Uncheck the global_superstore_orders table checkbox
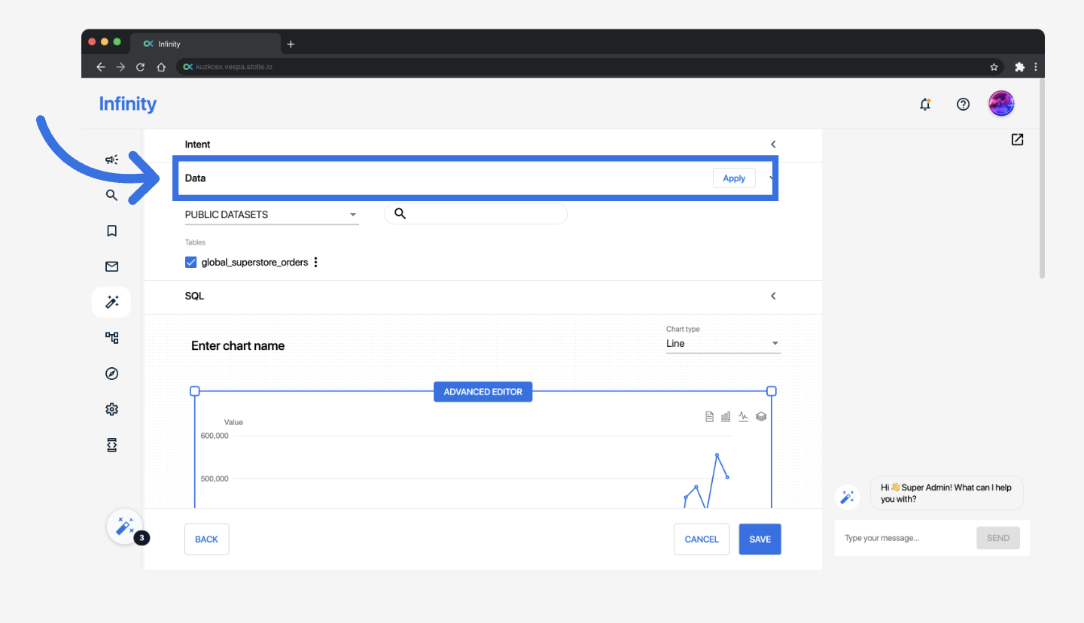The width and height of the screenshot is (1084, 623). (191, 263)
